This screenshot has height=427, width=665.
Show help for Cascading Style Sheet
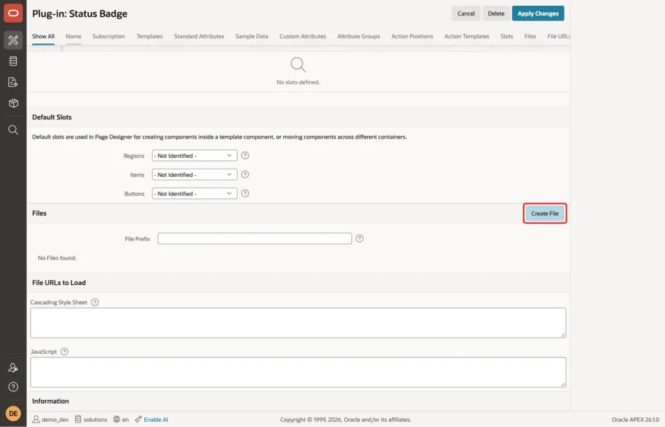(95, 302)
